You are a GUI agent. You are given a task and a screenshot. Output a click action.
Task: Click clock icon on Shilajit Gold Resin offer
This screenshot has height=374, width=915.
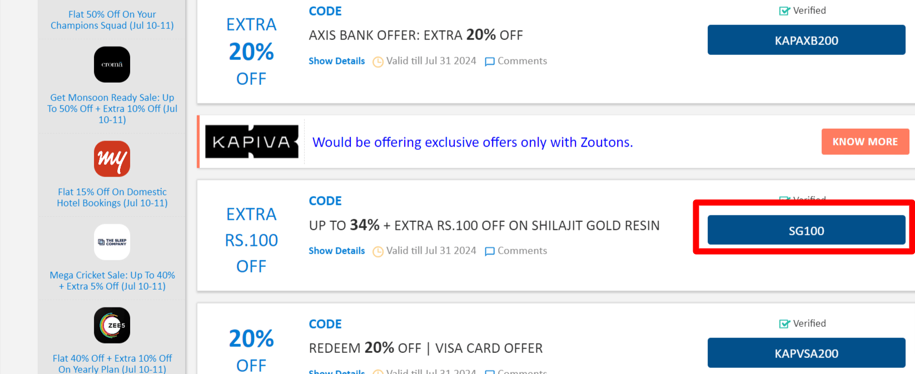point(378,251)
